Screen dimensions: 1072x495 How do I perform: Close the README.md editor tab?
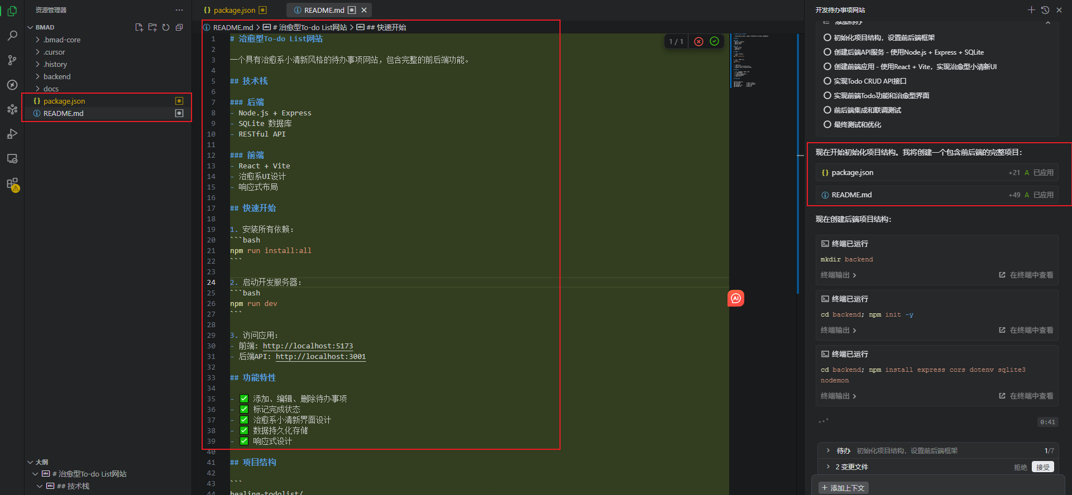364,10
